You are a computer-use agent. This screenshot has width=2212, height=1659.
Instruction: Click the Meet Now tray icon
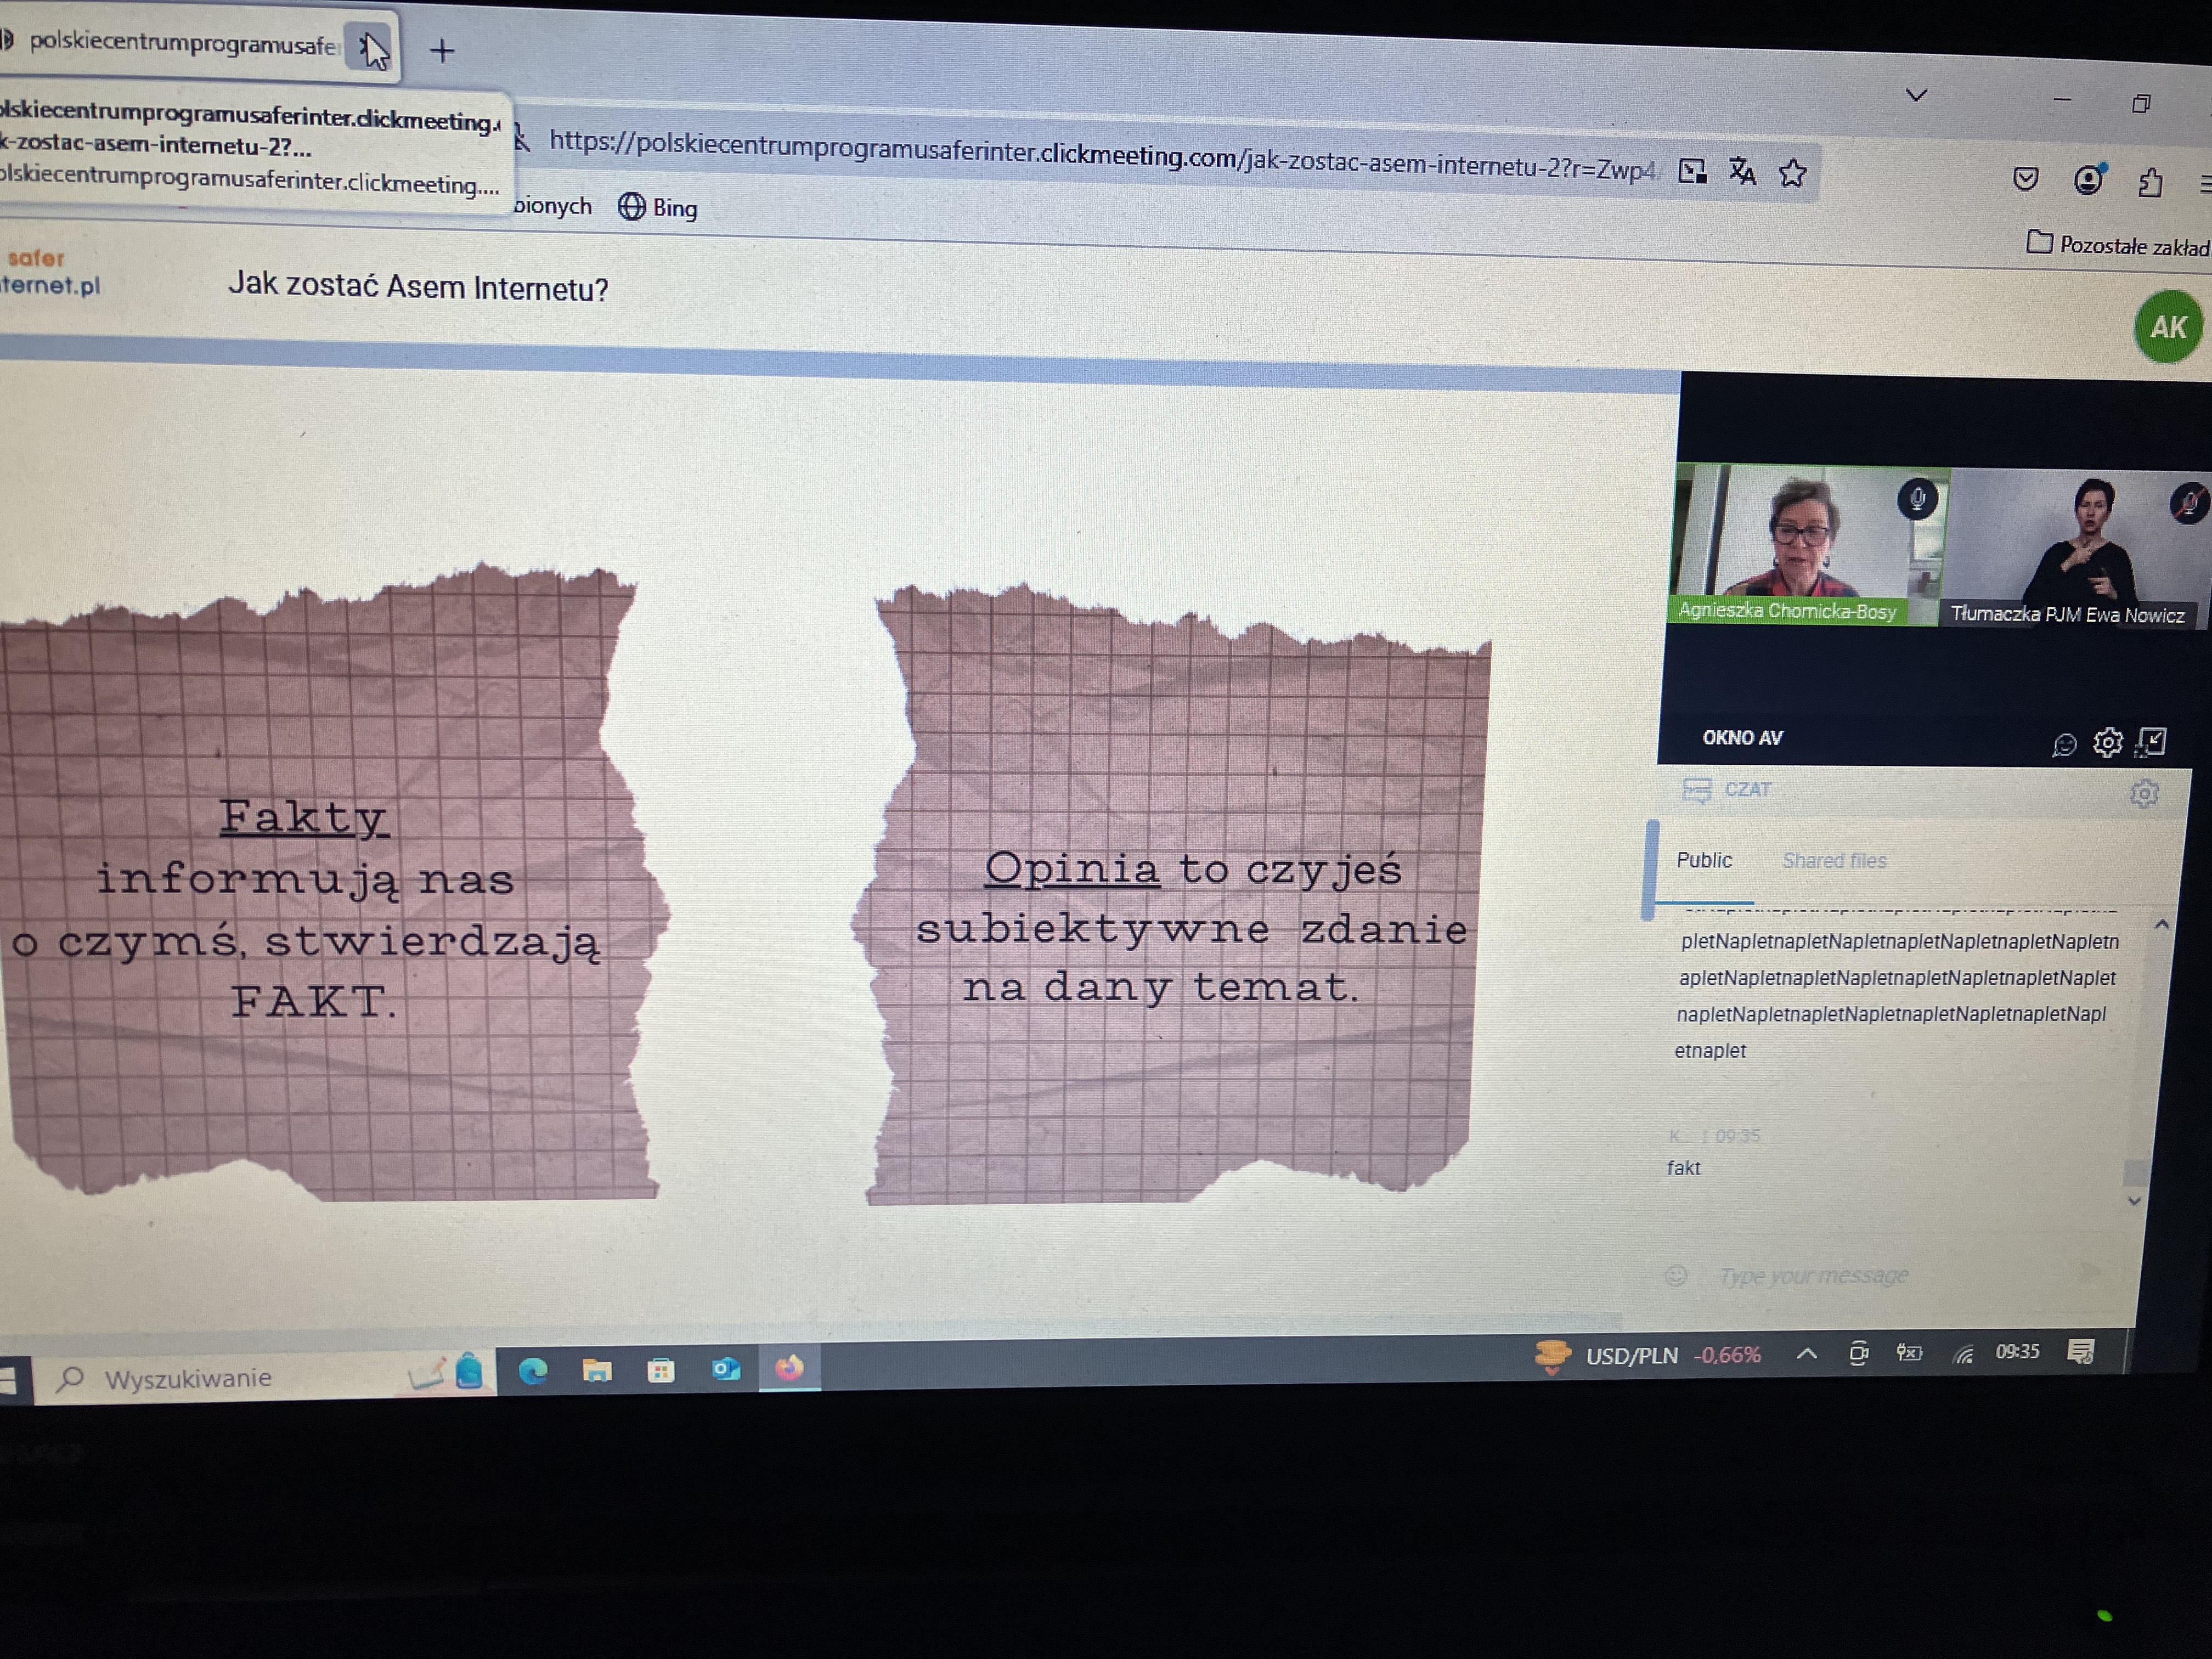[x=1859, y=1353]
